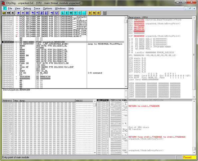Open the Trace menu
The height and width of the screenshot is (161, 198).
tap(37, 8)
